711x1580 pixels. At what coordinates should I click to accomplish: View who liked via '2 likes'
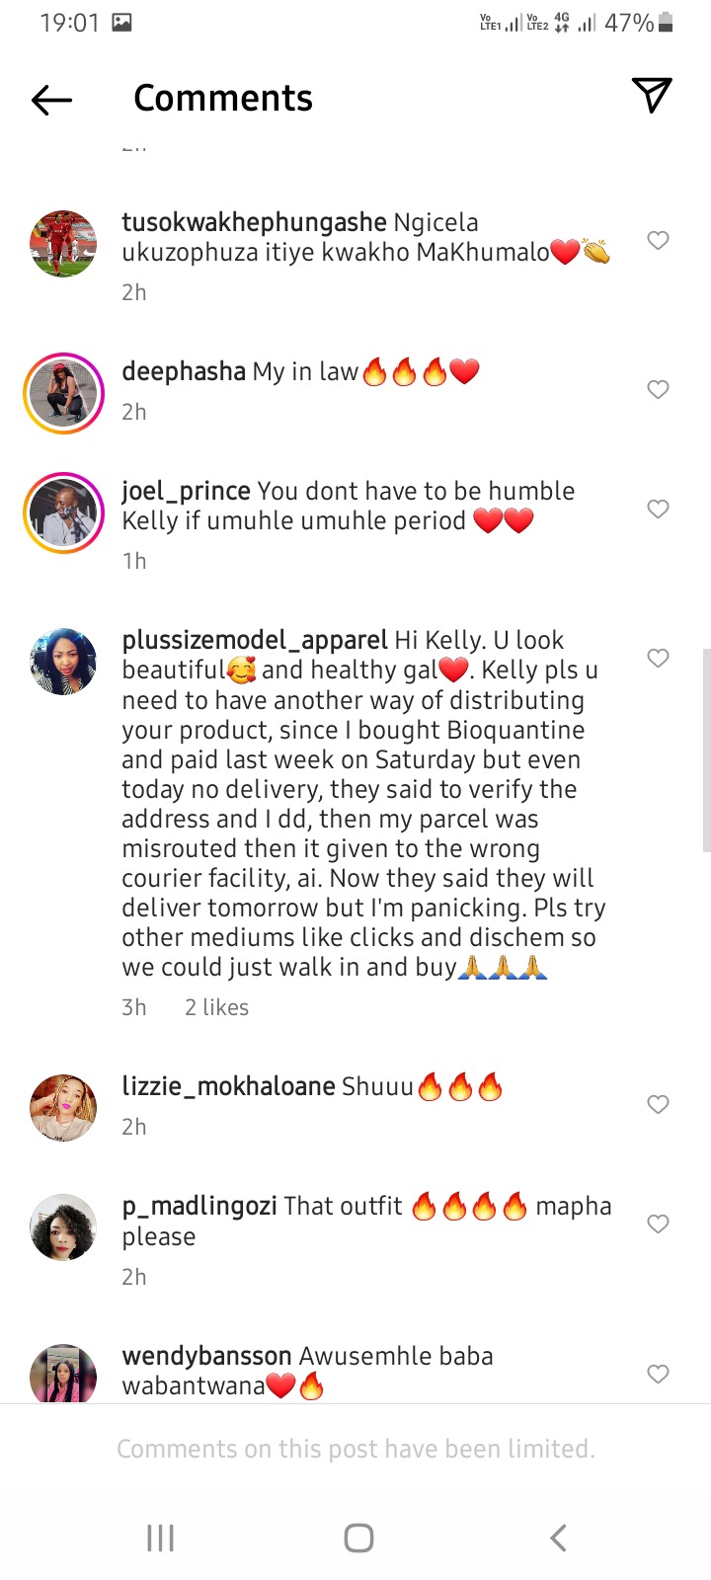click(216, 1007)
